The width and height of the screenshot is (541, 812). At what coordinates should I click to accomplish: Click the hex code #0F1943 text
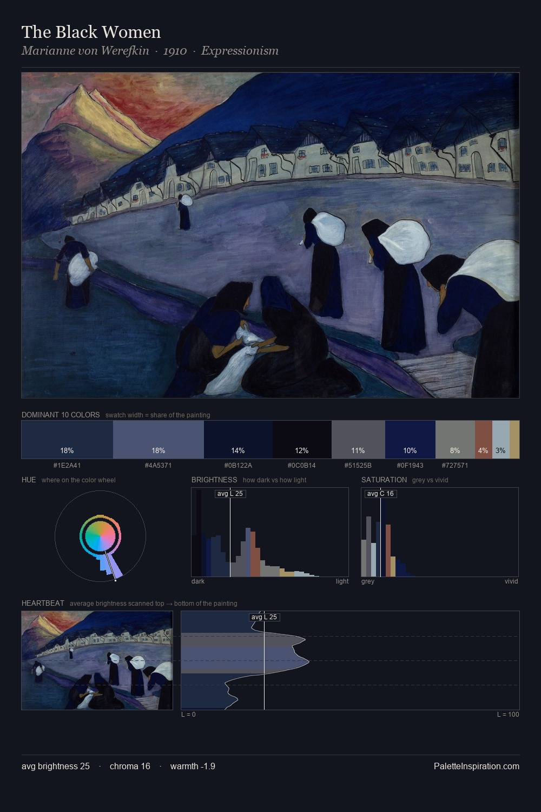pos(410,465)
